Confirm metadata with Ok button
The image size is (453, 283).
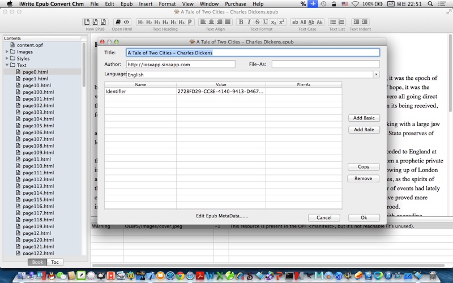click(364, 217)
